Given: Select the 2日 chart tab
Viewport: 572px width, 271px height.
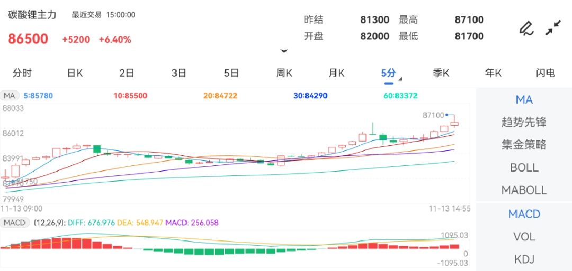Looking at the screenshot, I should click(127, 73).
